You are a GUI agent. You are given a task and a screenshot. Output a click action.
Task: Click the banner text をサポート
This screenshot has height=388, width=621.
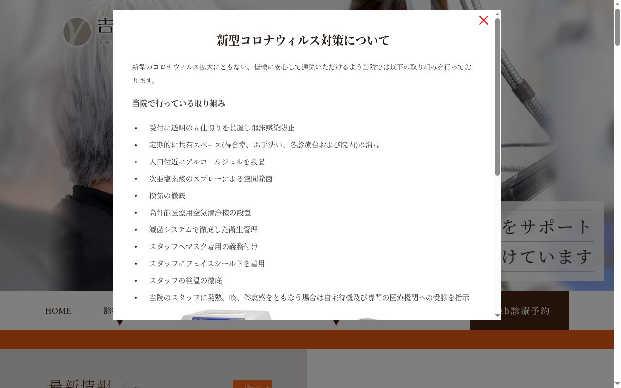coord(547,226)
